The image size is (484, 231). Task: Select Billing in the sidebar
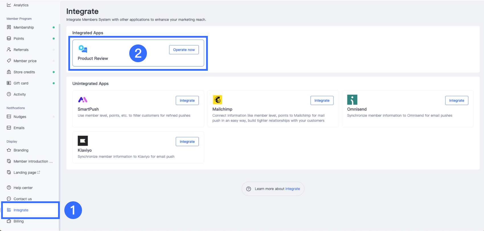19,221
